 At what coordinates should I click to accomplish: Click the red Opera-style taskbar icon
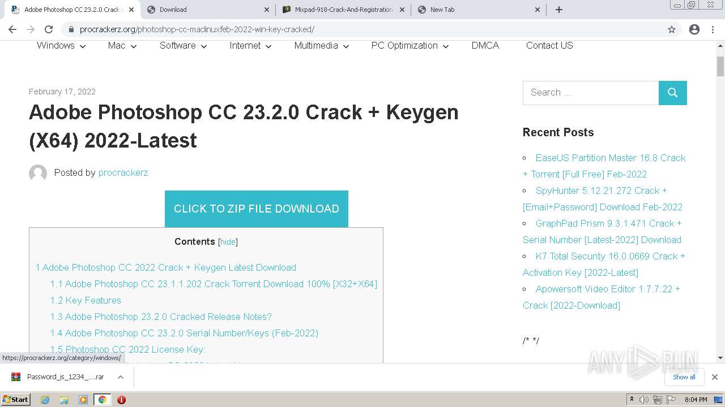click(121, 400)
